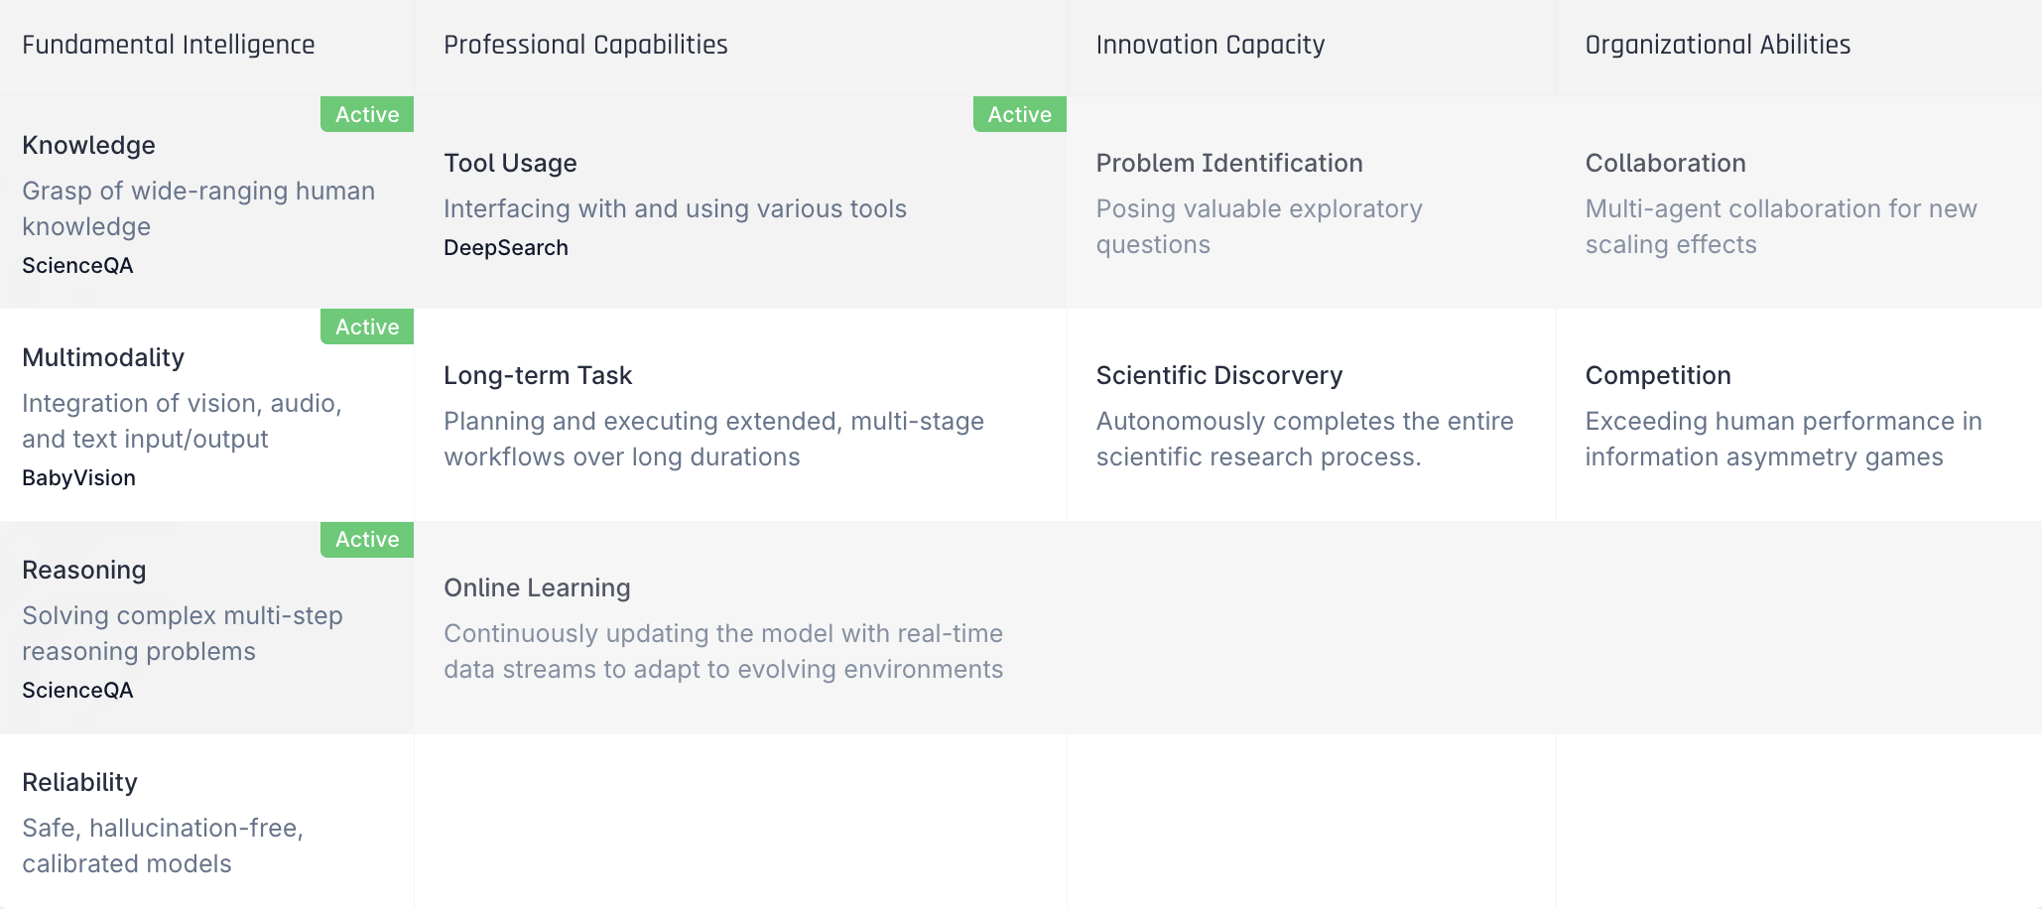The width and height of the screenshot is (2042, 909).
Task: Toggle the Active badge on Multimodality
Action: tap(366, 326)
